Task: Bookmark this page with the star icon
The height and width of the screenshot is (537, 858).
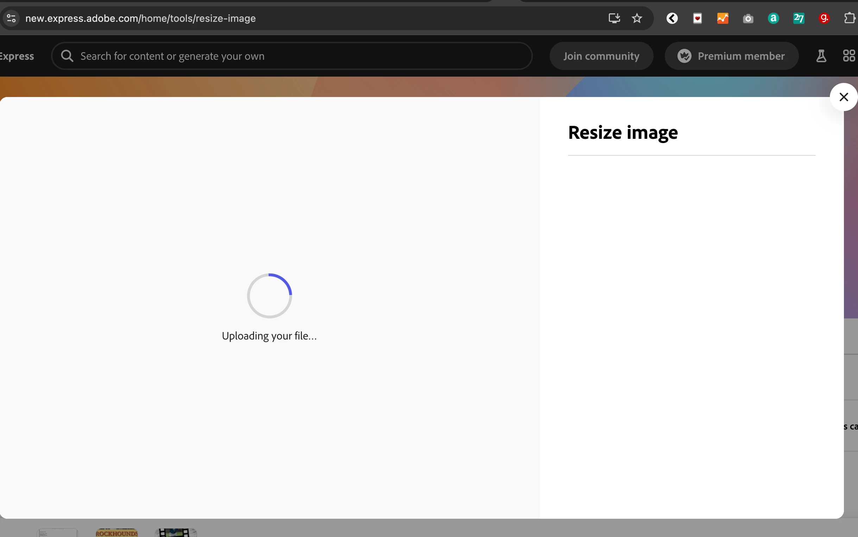Action: (637, 18)
